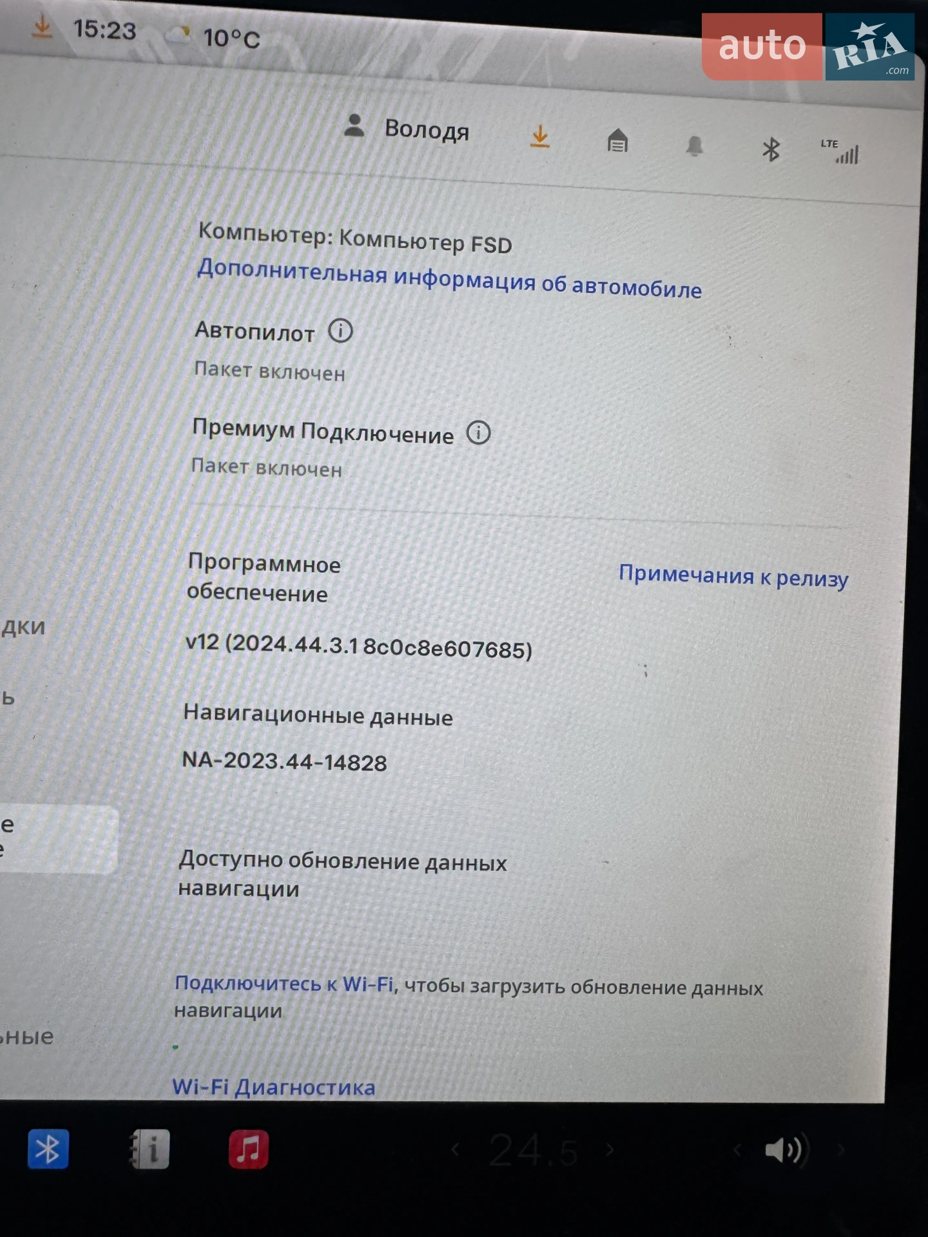This screenshot has width=928, height=1237.
Task: Raise the volume with the right arrow
Action: (x=840, y=1149)
